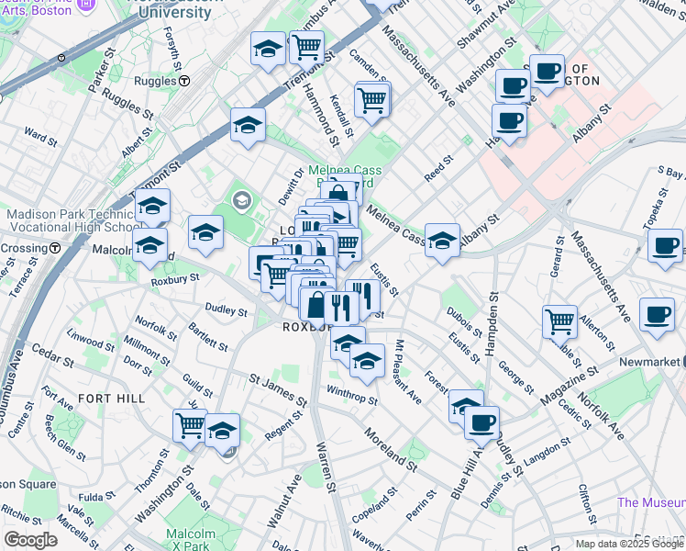
Task: Select the shopping bag marker left of restaurant marker
Action: click(314, 307)
